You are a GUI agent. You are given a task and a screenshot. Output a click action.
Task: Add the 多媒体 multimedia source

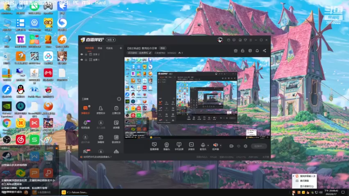192,146
